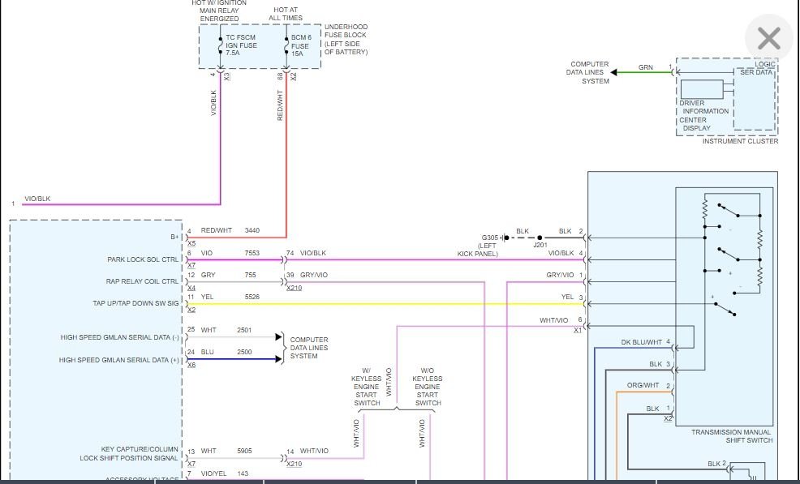Click the 'HOT AT ALL TIMES' heading

286,14
